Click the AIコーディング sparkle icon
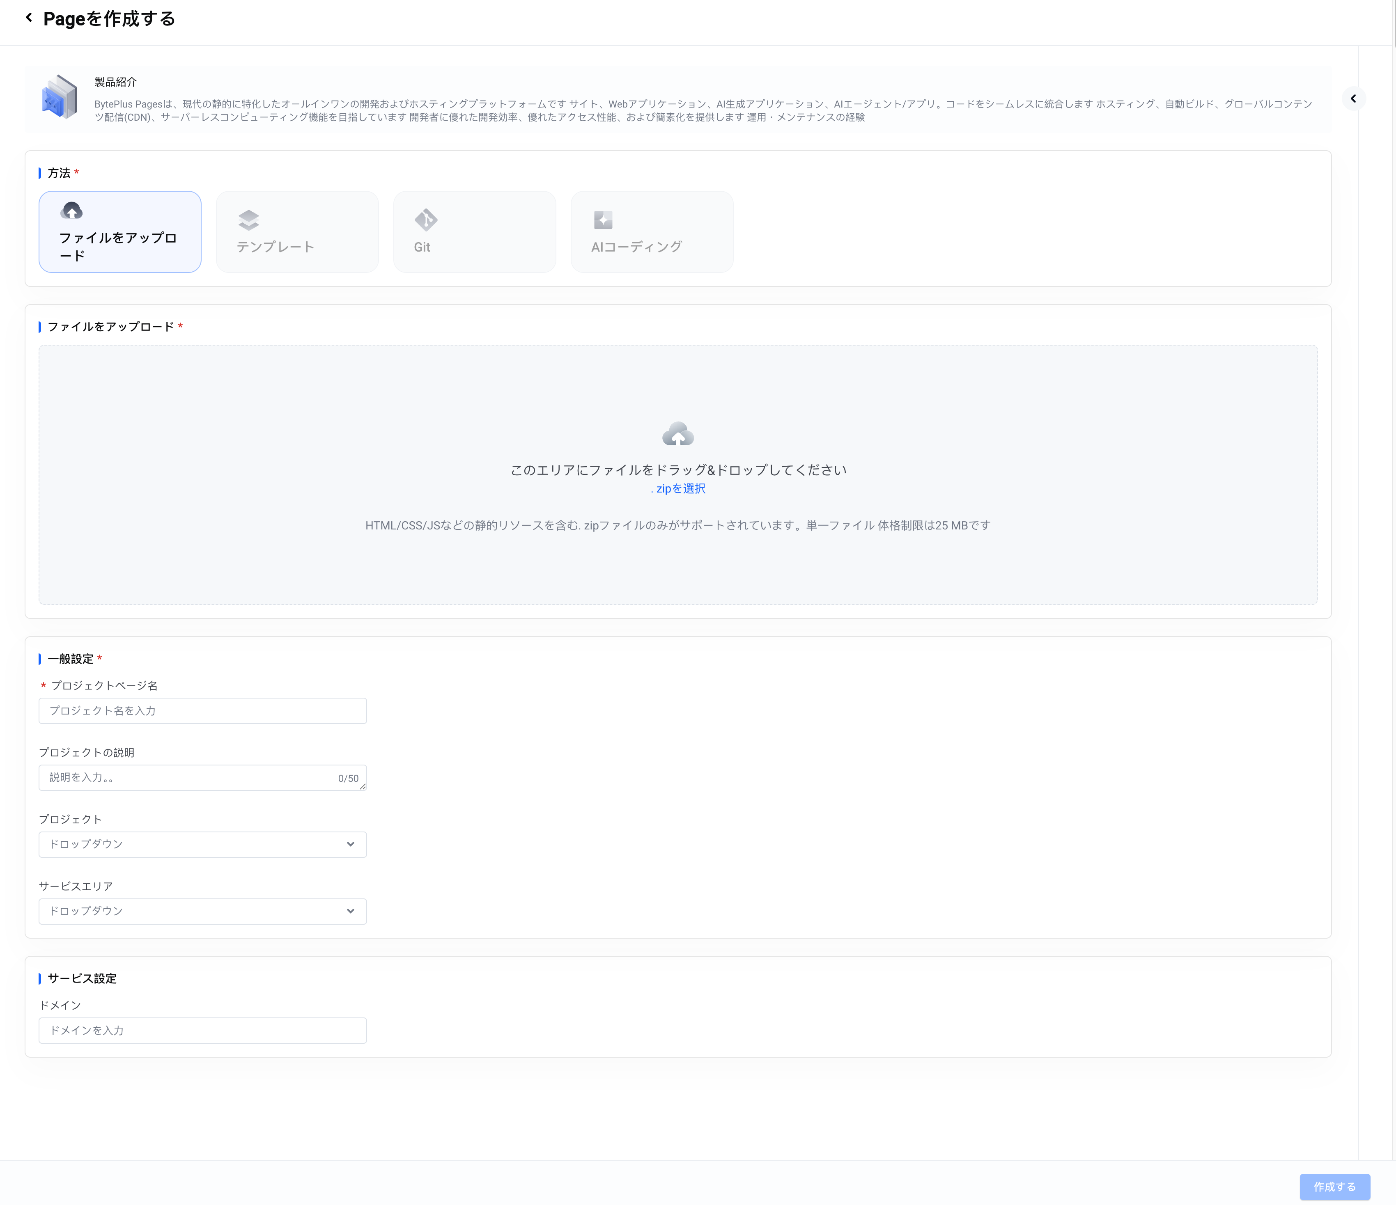Image resolution: width=1396 pixels, height=1205 pixels. pos(603,220)
